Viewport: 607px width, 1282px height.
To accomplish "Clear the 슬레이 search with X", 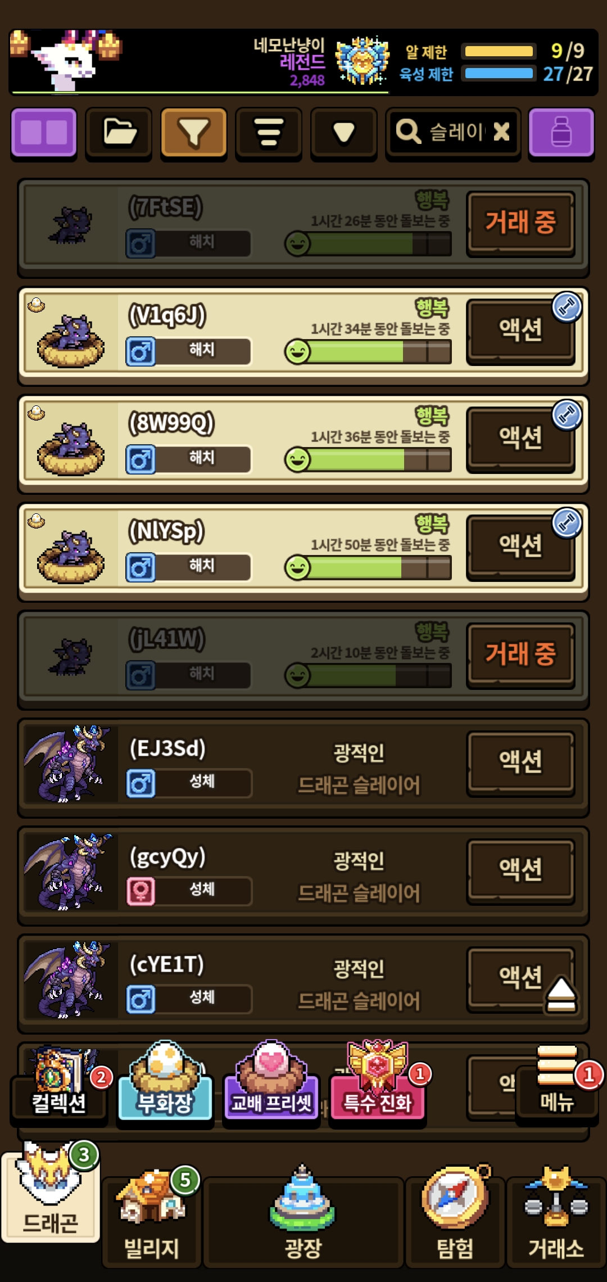I will click(501, 132).
